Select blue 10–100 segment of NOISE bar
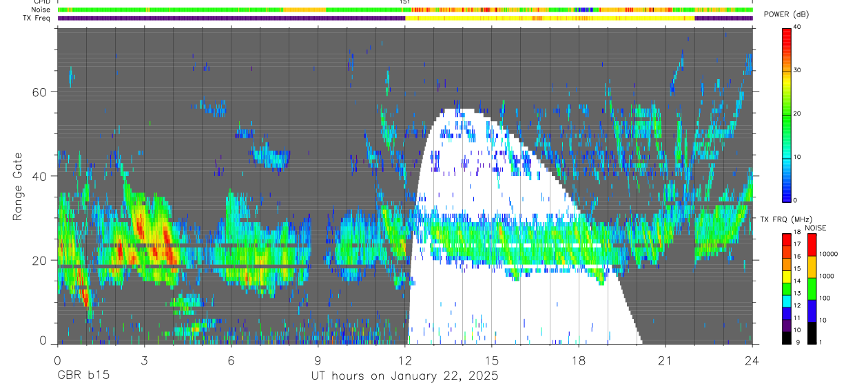The image size is (846, 390). point(812,310)
